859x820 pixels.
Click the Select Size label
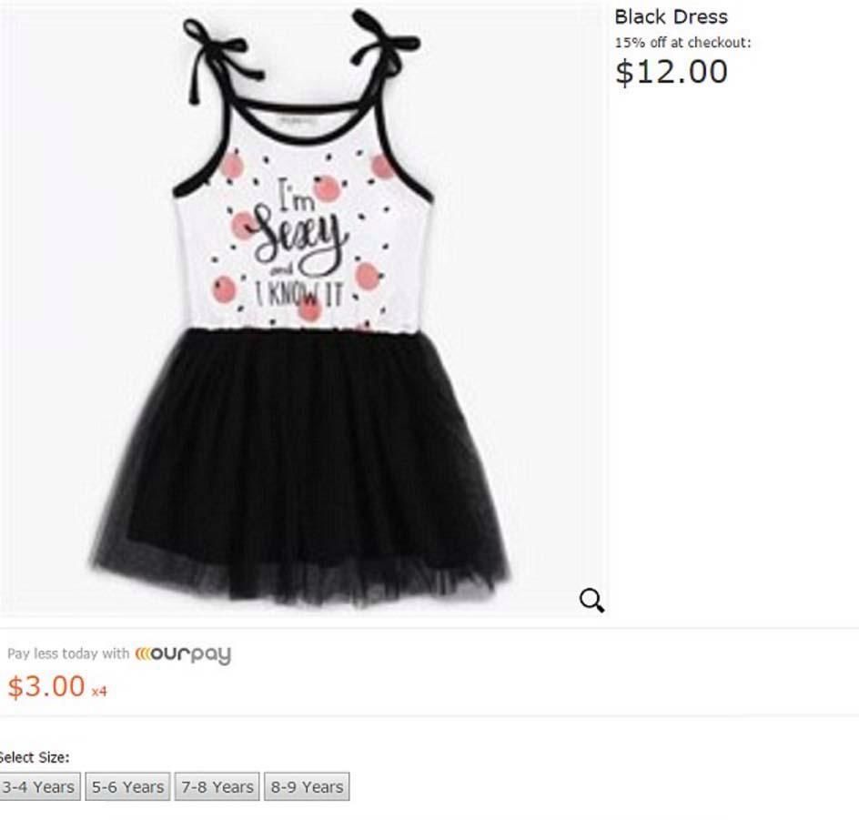34,757
